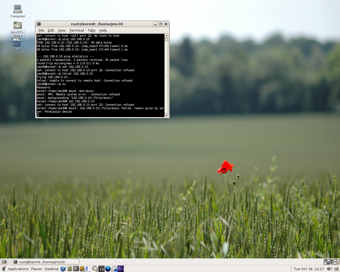Switch to the highlighted workspace in the pager
The width and height of the screenshot is (340, 272).
click(328, 263)
